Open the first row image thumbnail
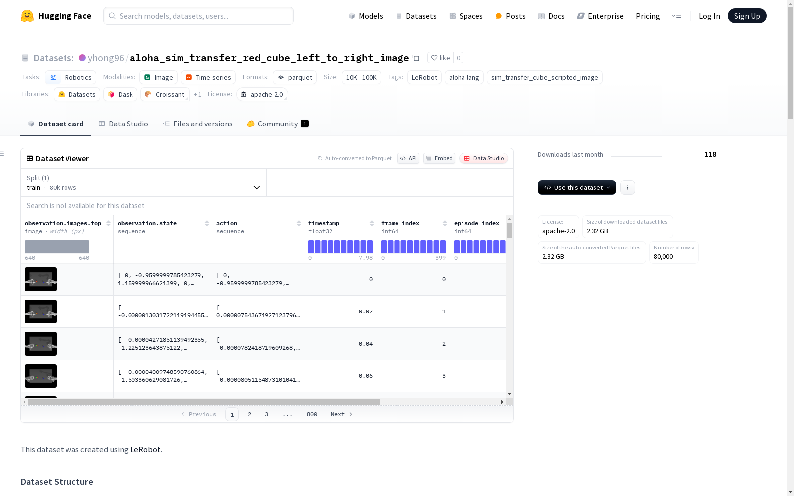The height and width of the screenshot is (496, 794). (x=41, y=279)
